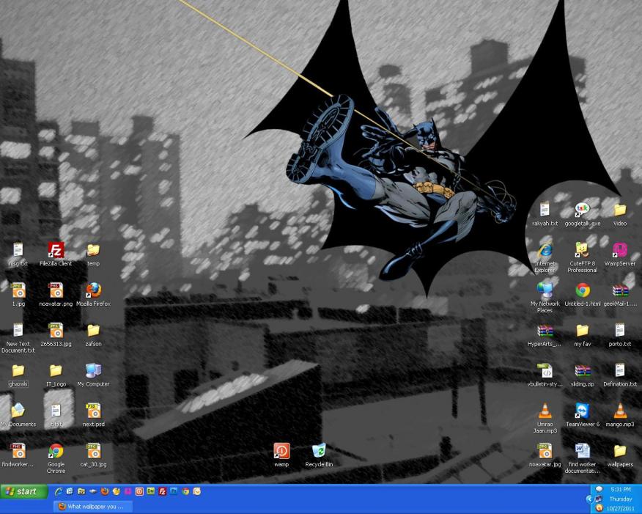
Task: Click the TeamViewer 6 desktop icon
Action: (582, 411)
